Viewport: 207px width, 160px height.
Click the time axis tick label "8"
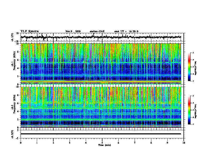click(x=151, y=143)
